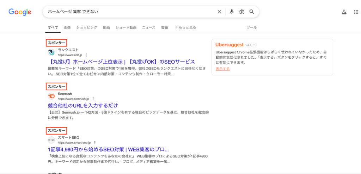Switch to the ショート動画 tab
The image size is (361, 174).
point(126,27)
